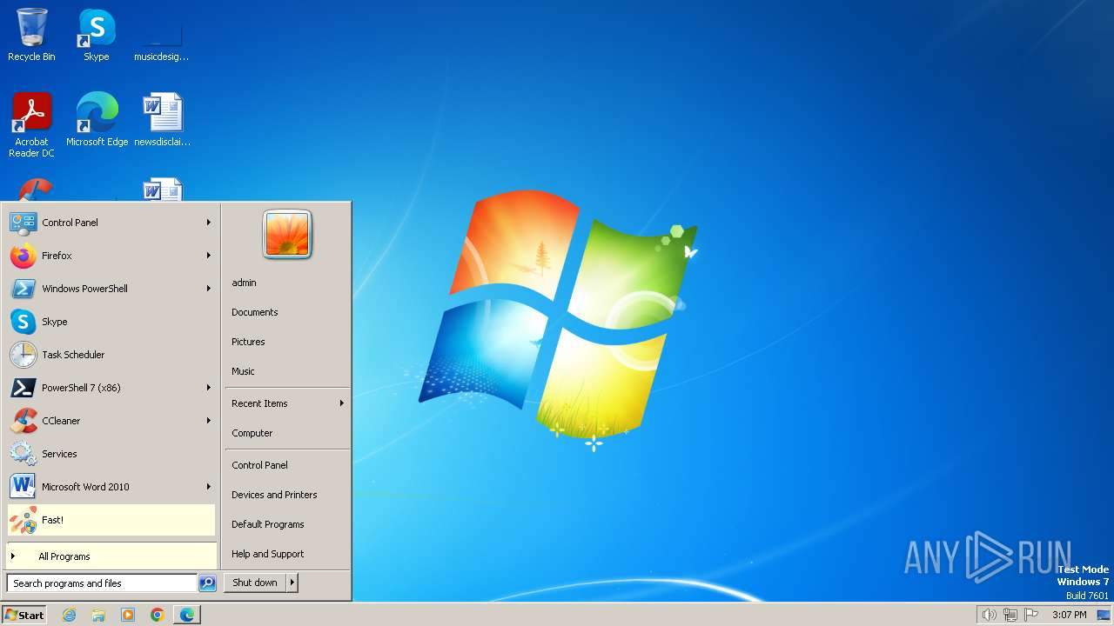1114x626 pixels.
Task: Open the Shut down options arrow
Action: click(292, 583)
